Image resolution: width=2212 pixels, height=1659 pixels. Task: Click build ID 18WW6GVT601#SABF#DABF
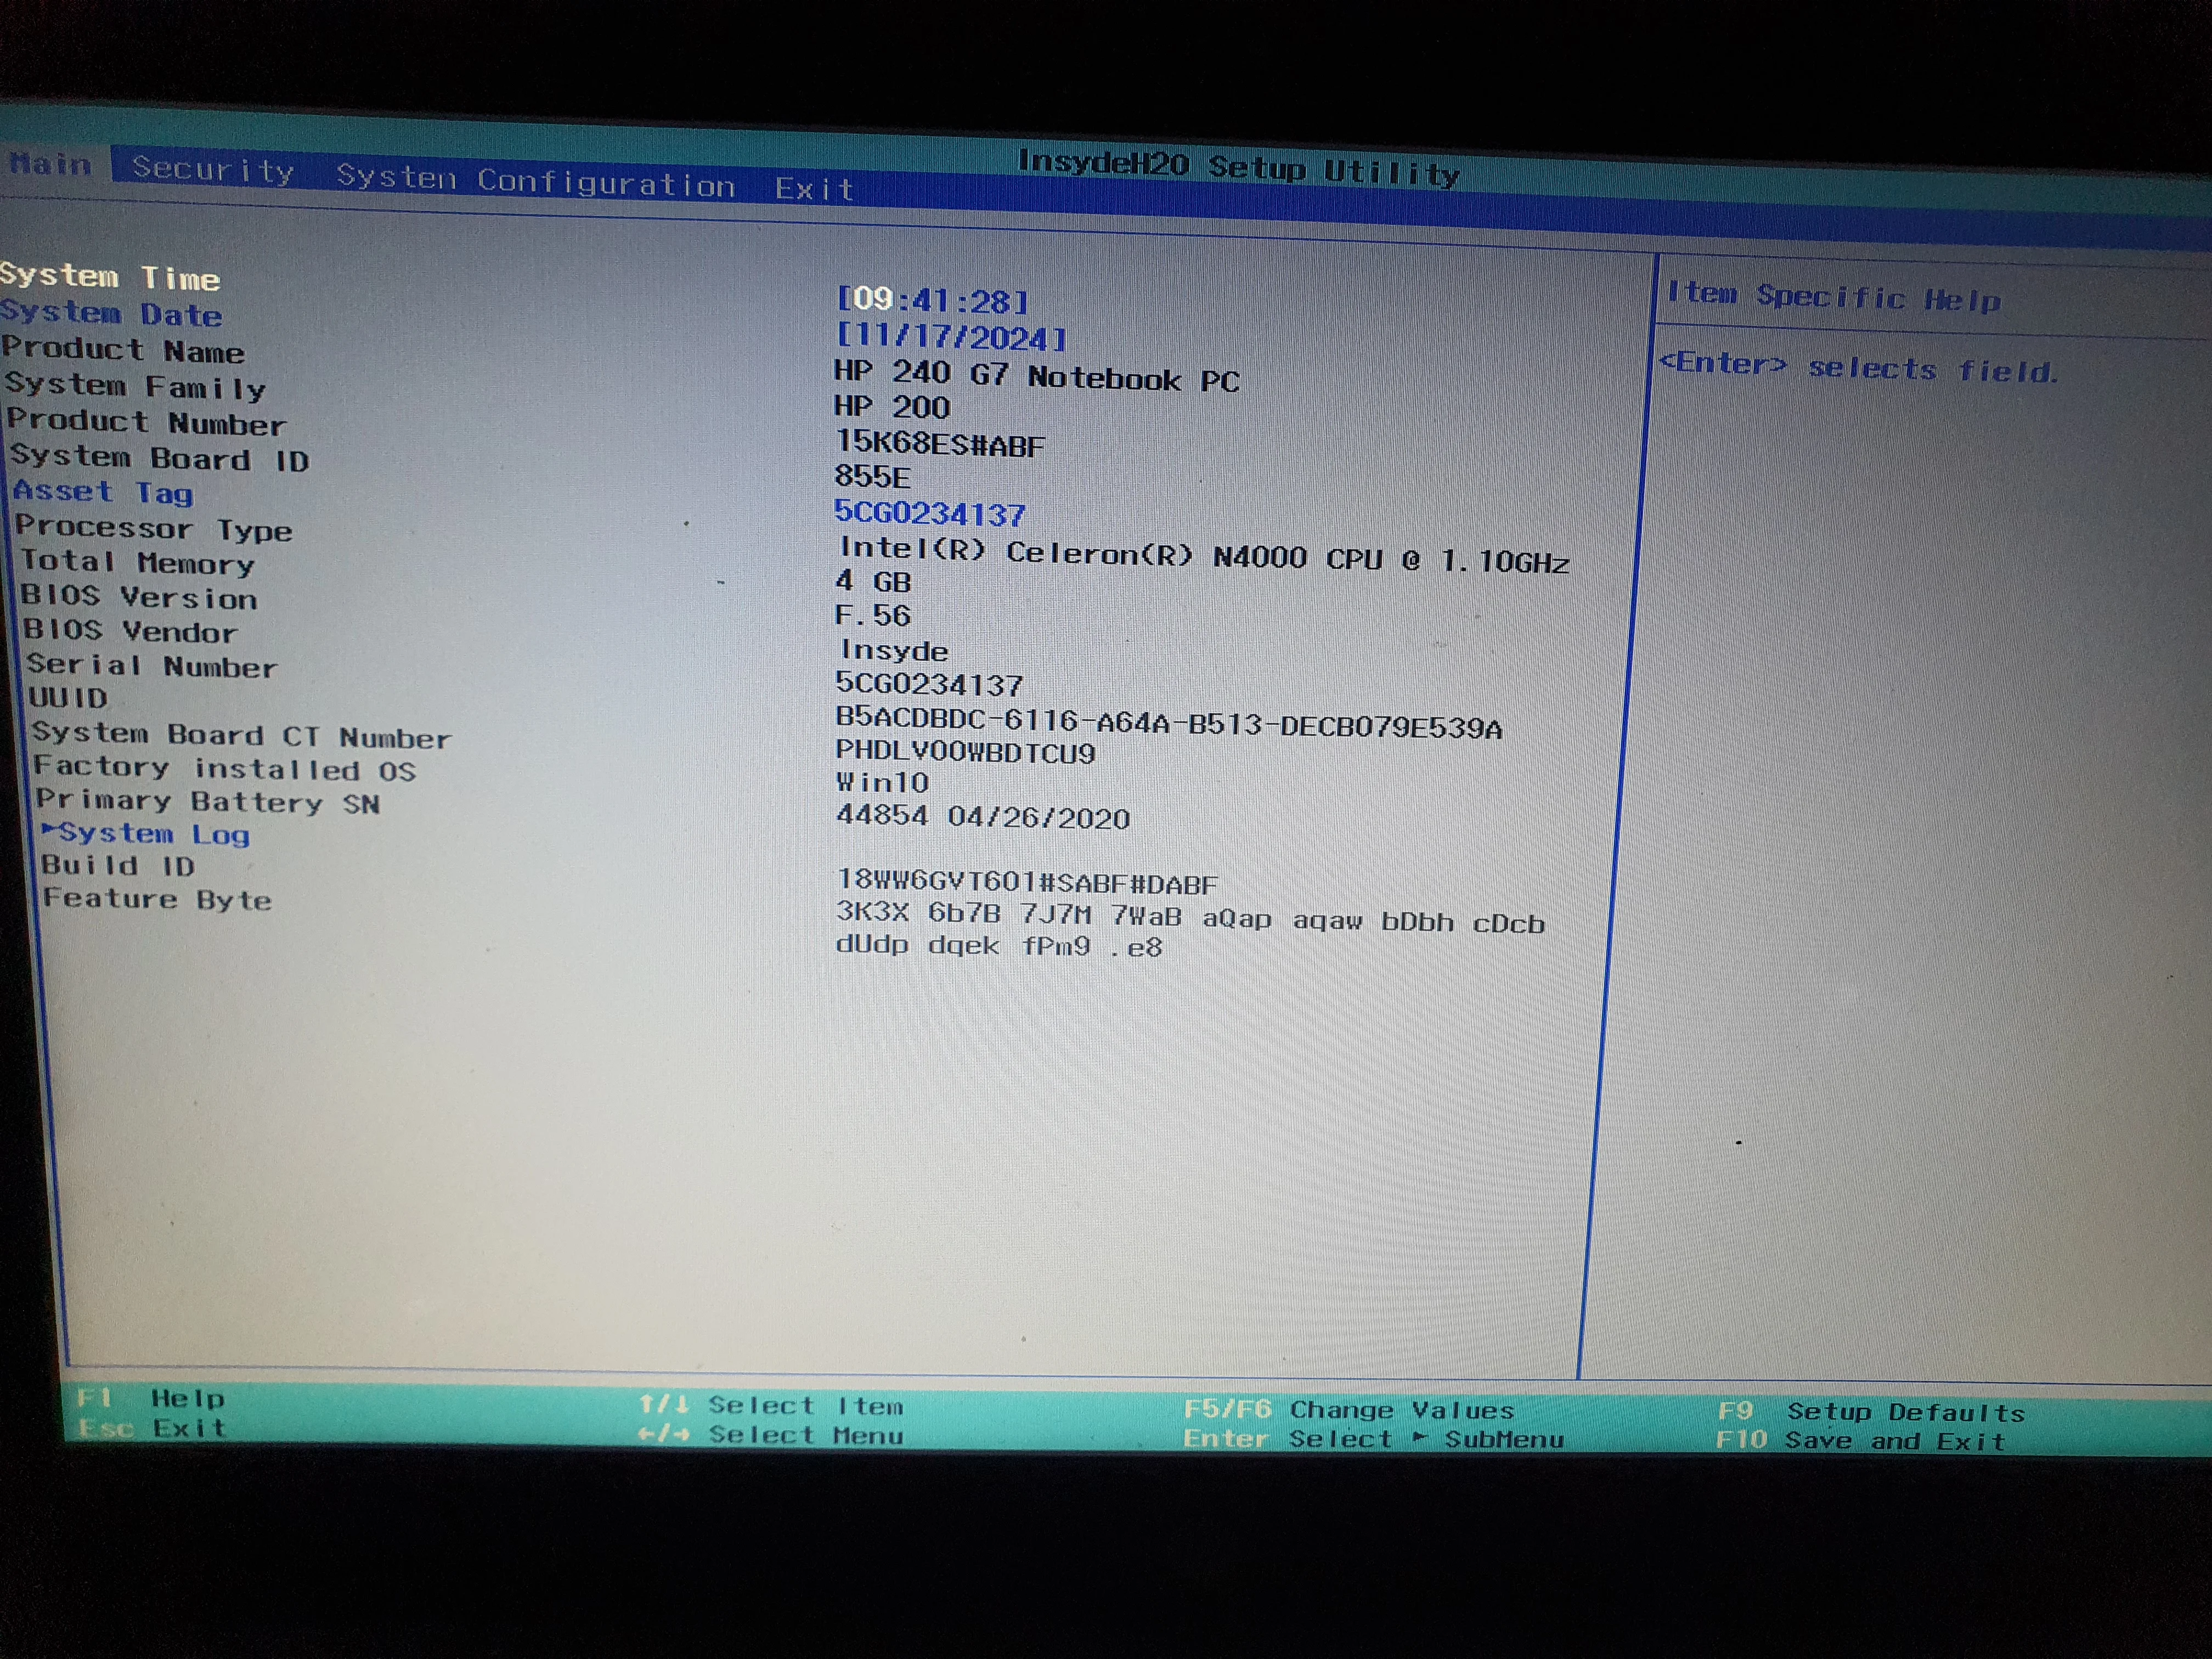pyautogui.click(x=1028, y=882)
